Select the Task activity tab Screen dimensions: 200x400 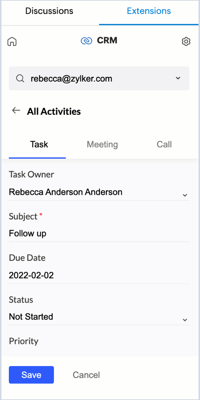pyautogui.click(x=39, y=144)
